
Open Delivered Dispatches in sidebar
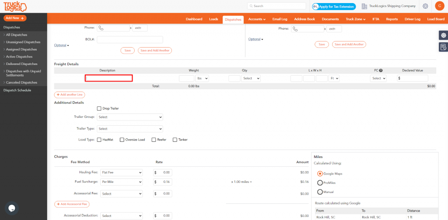[x=22, y=64]
